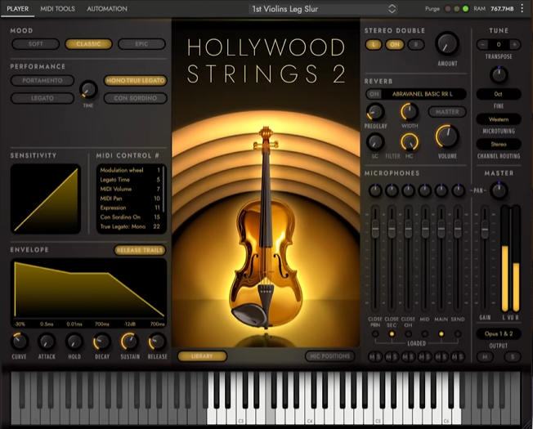Toggle the Close Sec microphone loaded indicator
533x429 pixels.
coord(392,333)
